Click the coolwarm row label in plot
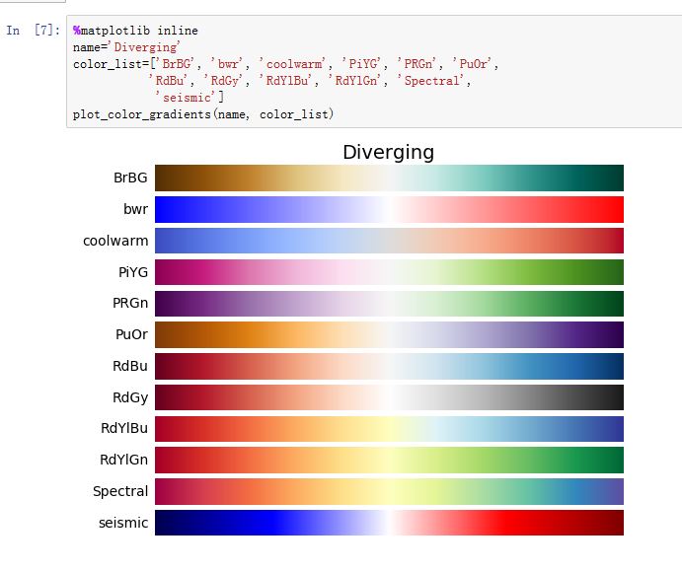The width and height of the screenshot is (682, 571). tap(115, 241)
